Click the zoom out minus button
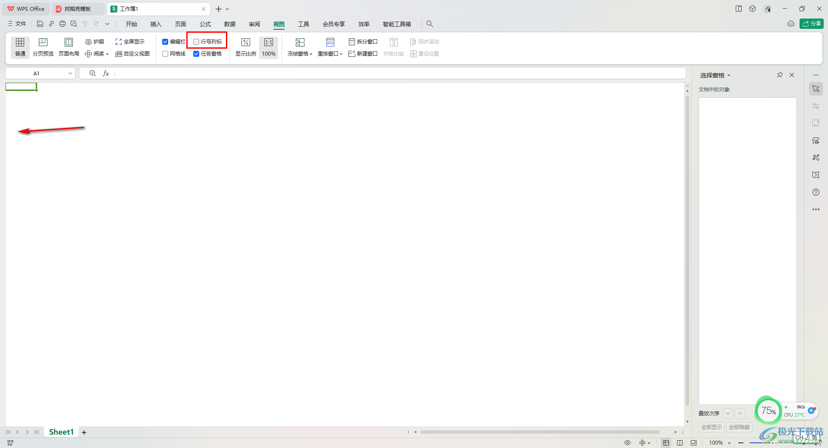Viewport: 828px width, 448px height. click(x=741, y=443)
